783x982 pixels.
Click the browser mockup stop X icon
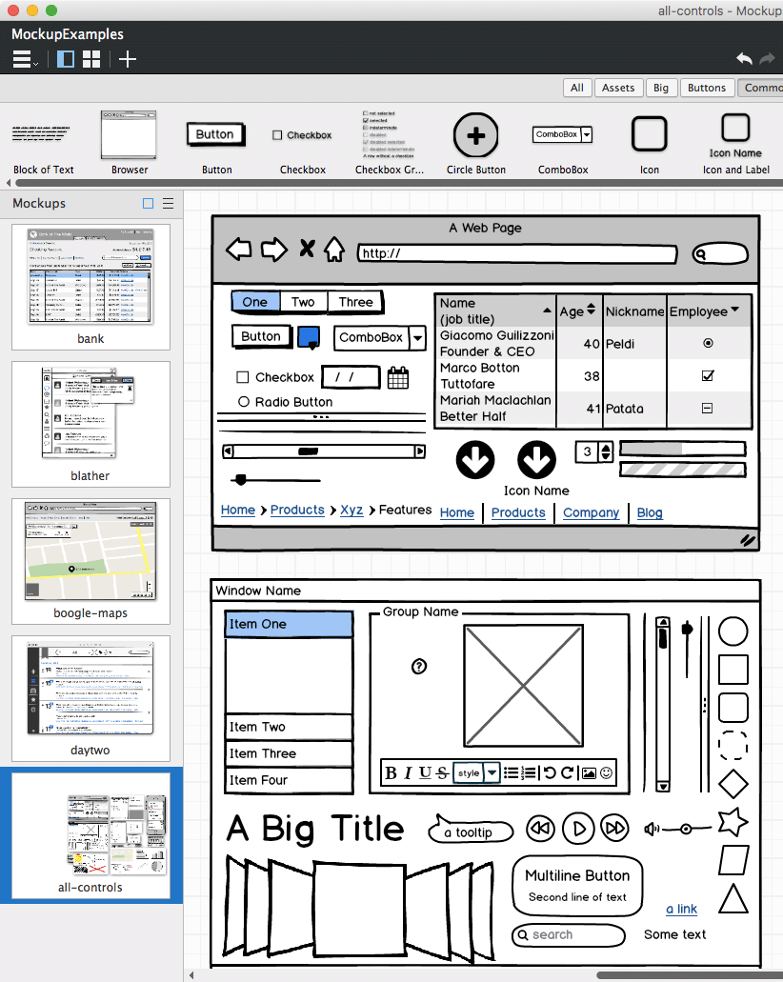[307, 249]
